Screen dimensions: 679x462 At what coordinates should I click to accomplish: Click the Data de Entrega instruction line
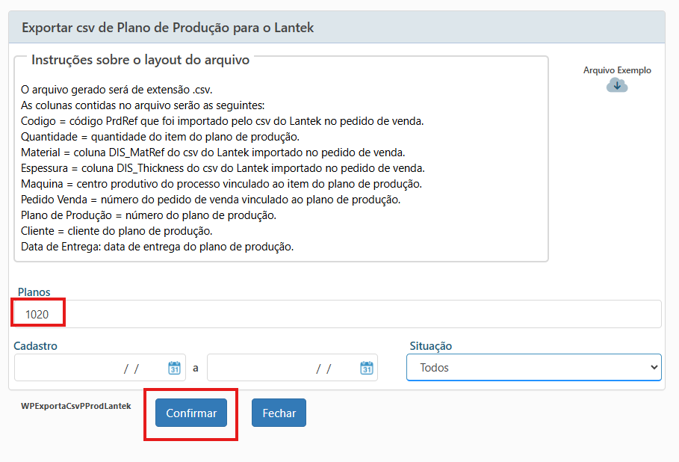(157, 247)
